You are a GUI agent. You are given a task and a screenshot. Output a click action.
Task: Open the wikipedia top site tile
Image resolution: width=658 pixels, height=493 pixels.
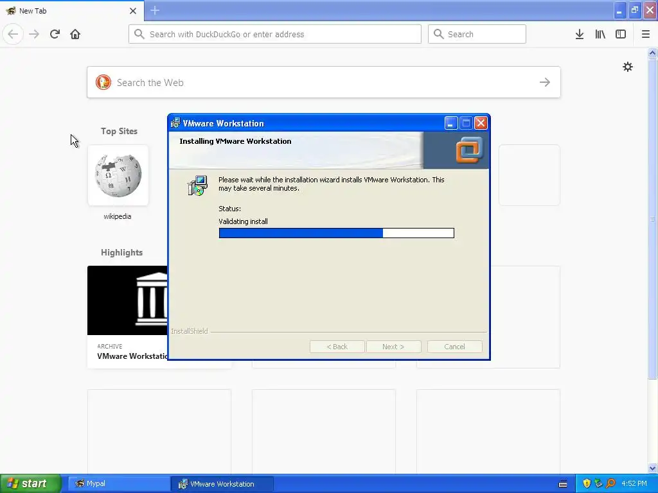[118, 175]
